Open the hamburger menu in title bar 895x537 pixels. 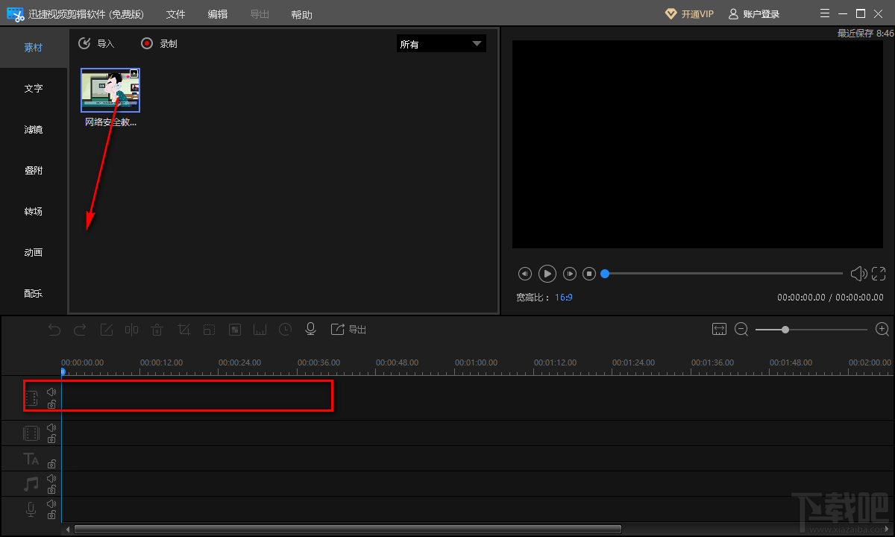coord(824,13)
